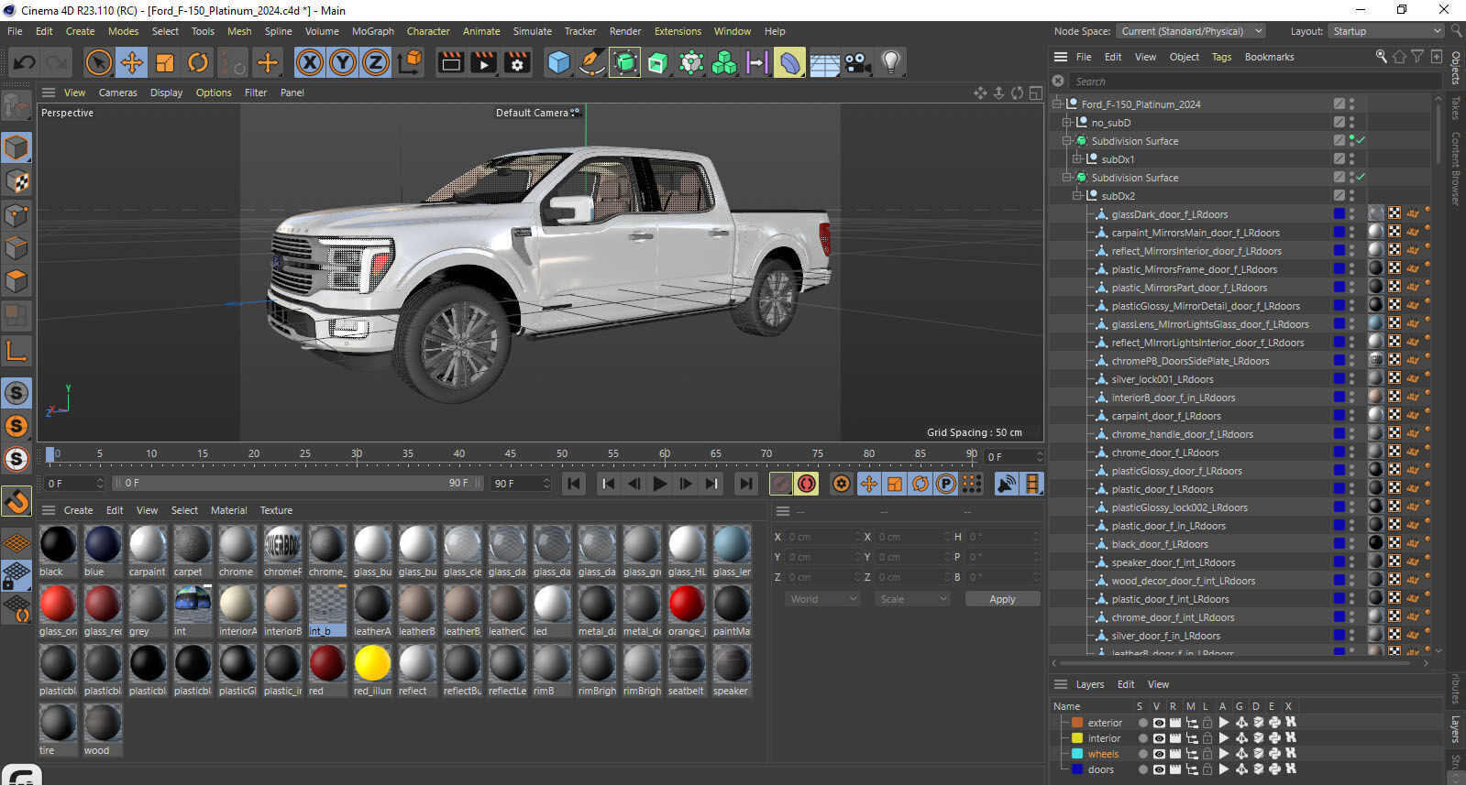Image resolution: width=1466 pixels, height=785 pixels.
Task: Activate the Scale tool
Action: click(x=165, y=62)
